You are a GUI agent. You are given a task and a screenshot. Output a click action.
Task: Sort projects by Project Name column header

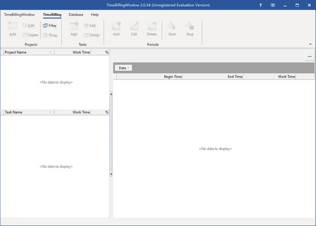(26, 53)
